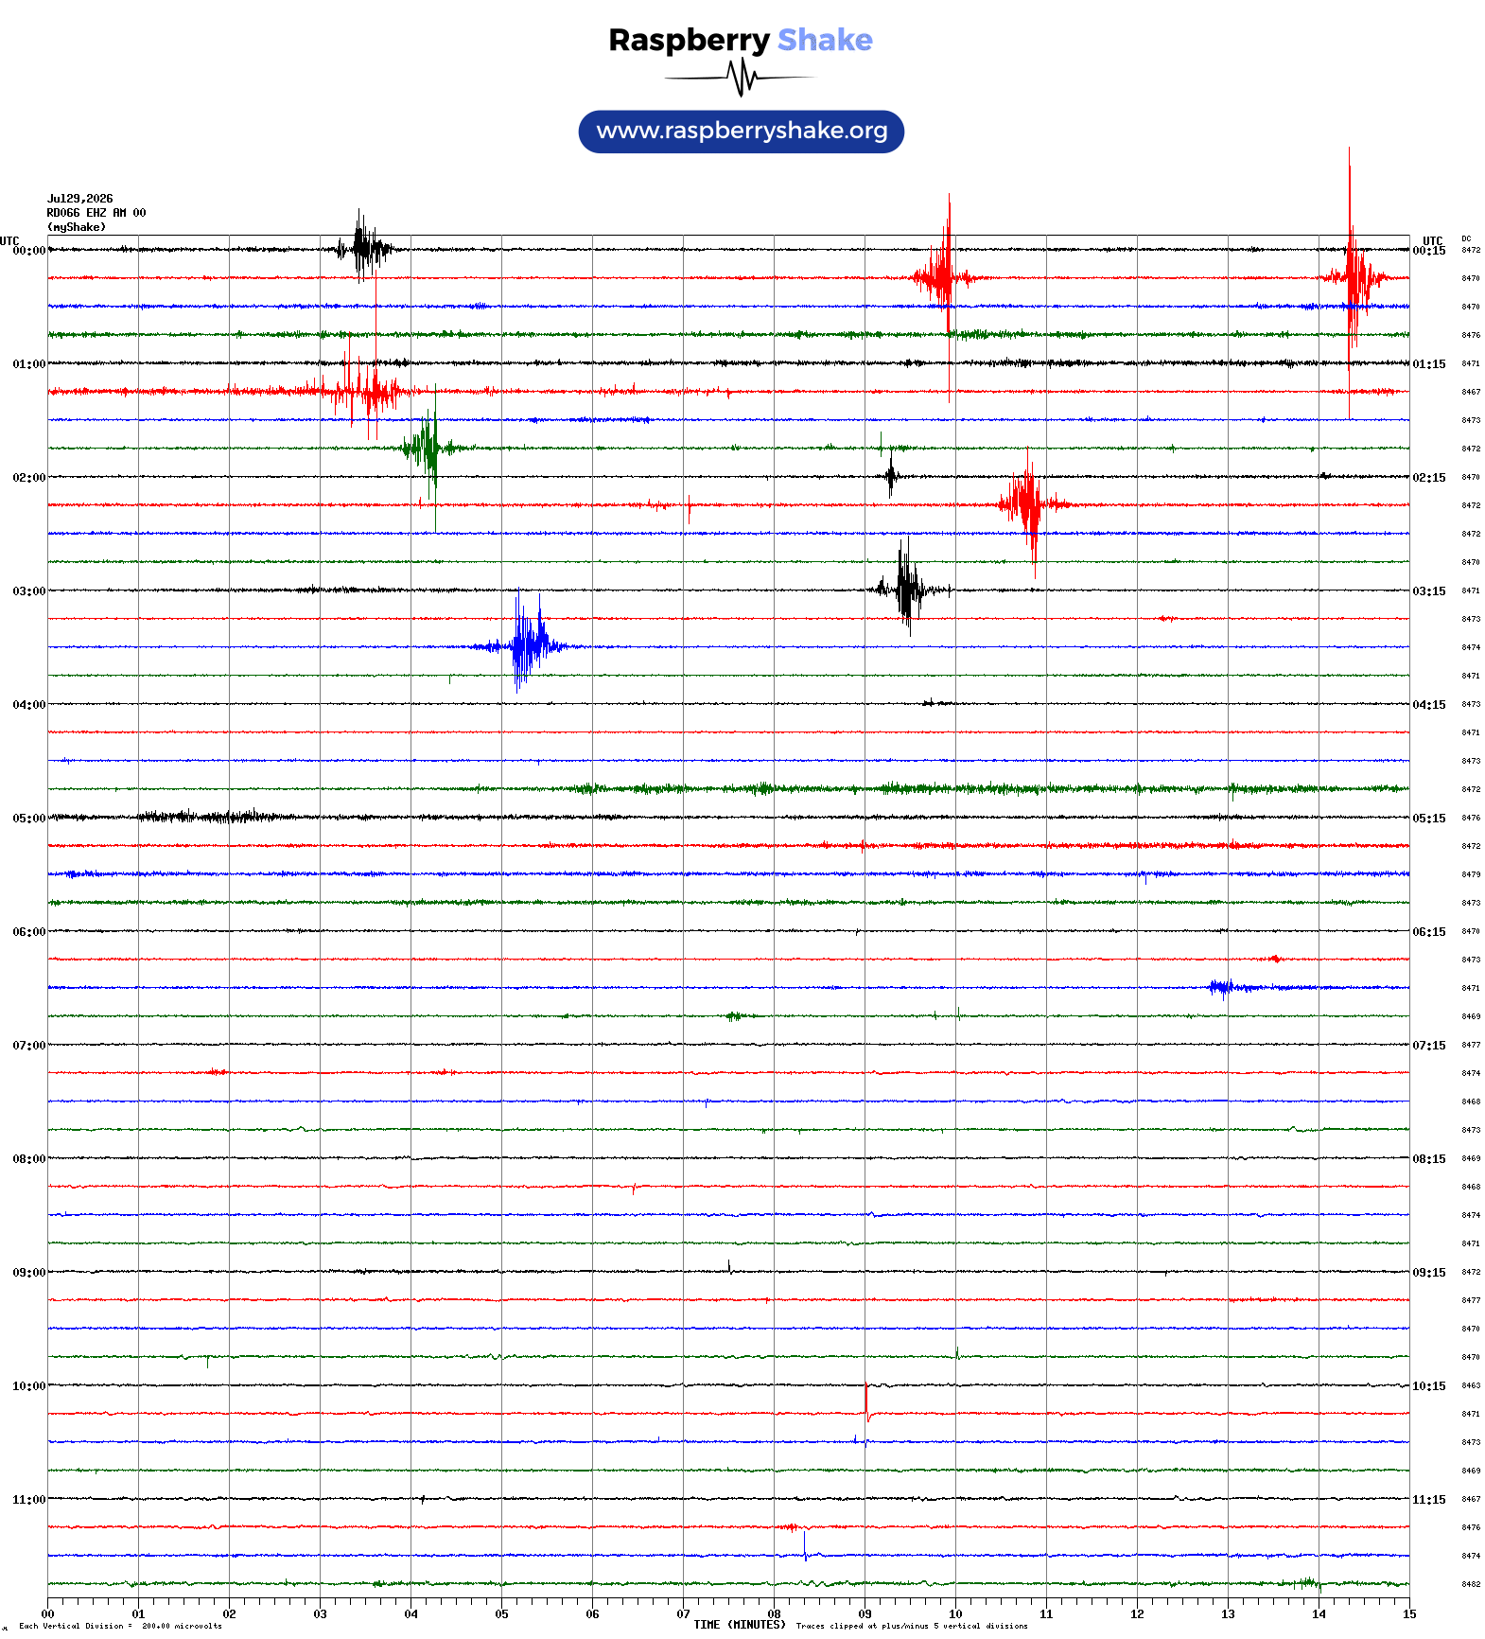Click the 10:00 UTC row label
Image resolution: width=1485 pixels, height=1639 pixels.
(28, 1386)
